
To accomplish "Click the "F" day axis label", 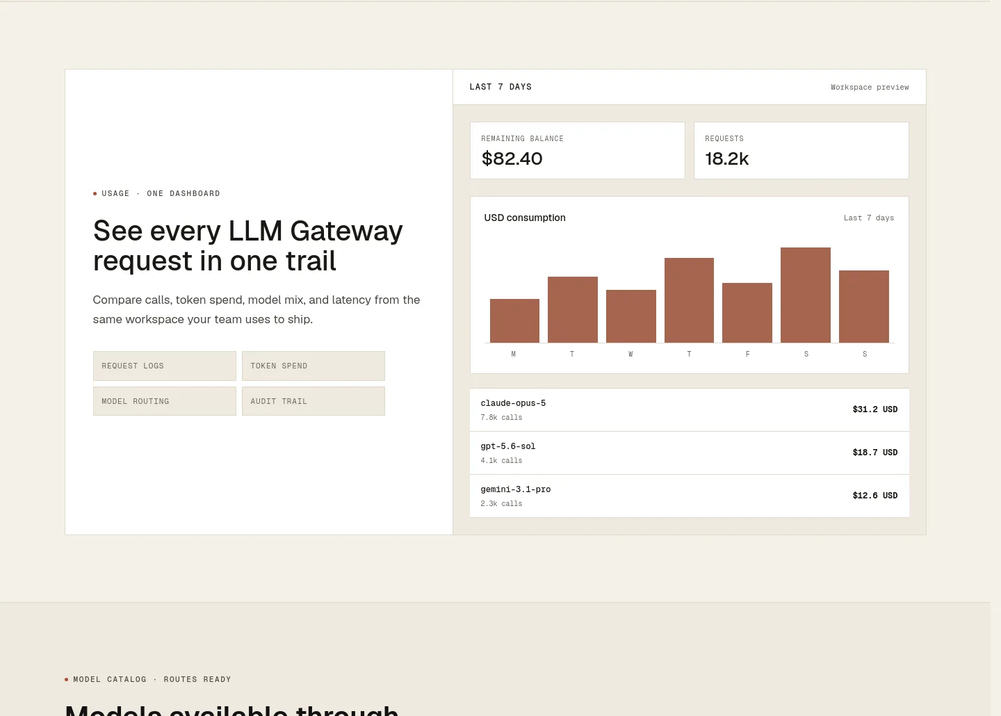I will coord(748,354).
